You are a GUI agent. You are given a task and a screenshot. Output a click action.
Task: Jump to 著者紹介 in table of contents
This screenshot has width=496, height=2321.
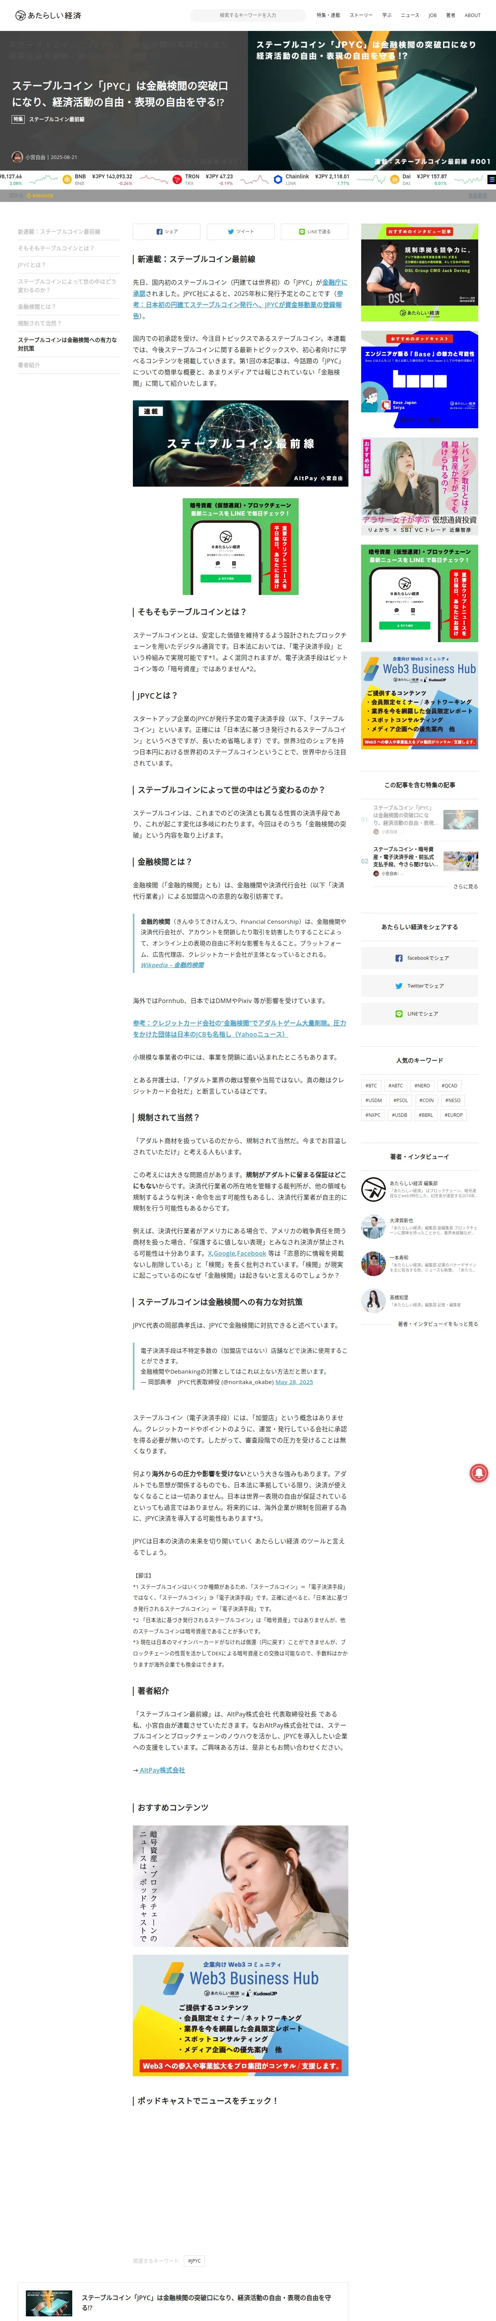coord(29,365)
